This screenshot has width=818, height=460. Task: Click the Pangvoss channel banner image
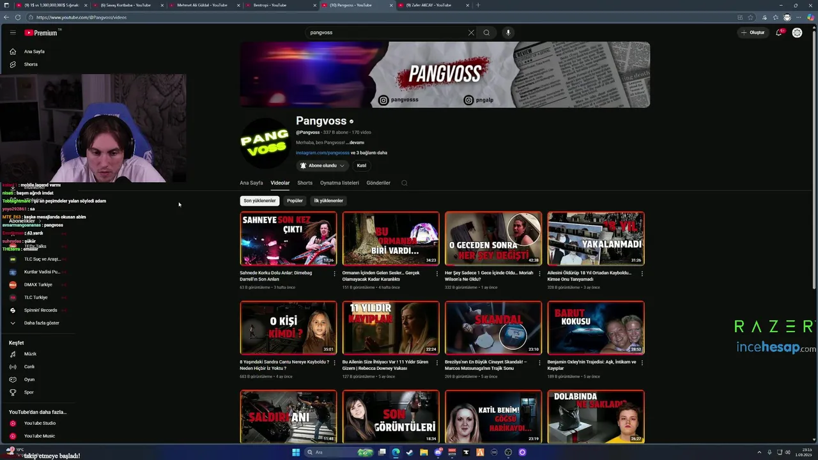tap(445, 75)
